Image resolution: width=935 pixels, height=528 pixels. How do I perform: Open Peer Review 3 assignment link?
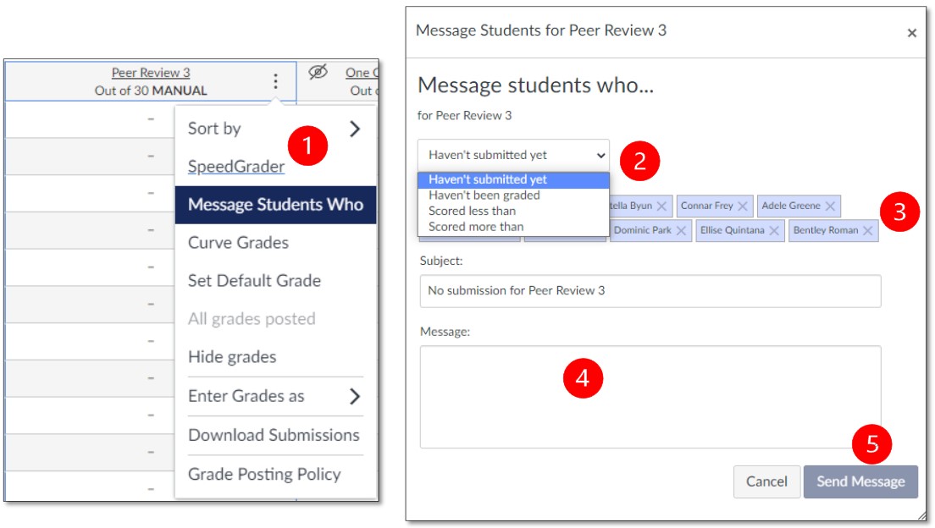[x=151, y=72]
